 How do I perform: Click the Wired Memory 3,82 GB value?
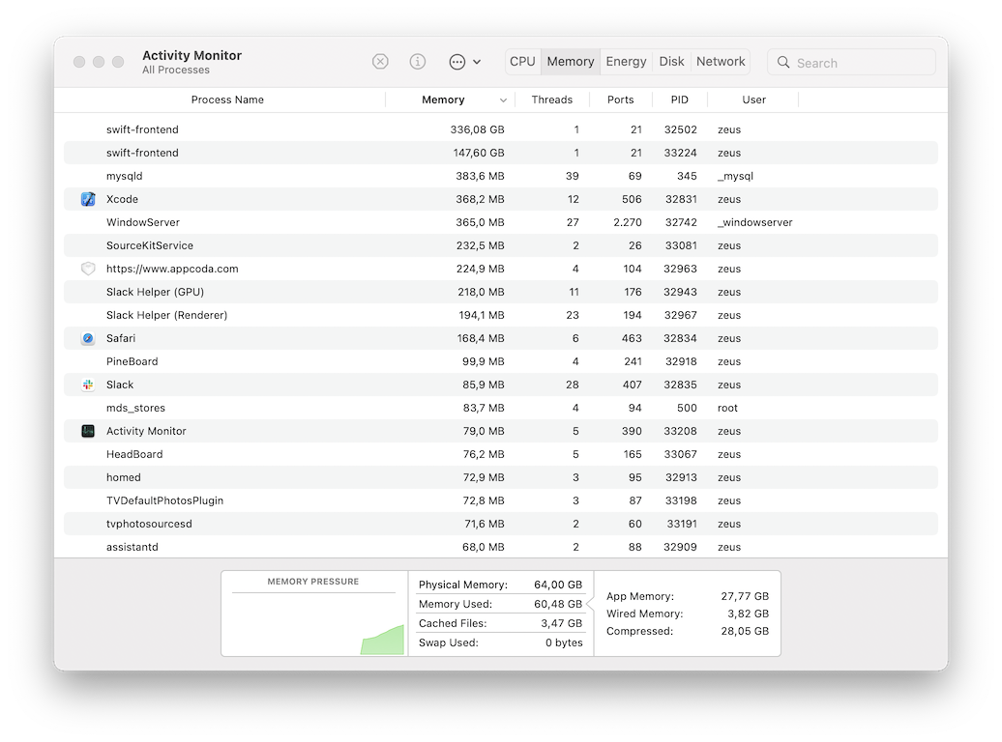[748, 614]
